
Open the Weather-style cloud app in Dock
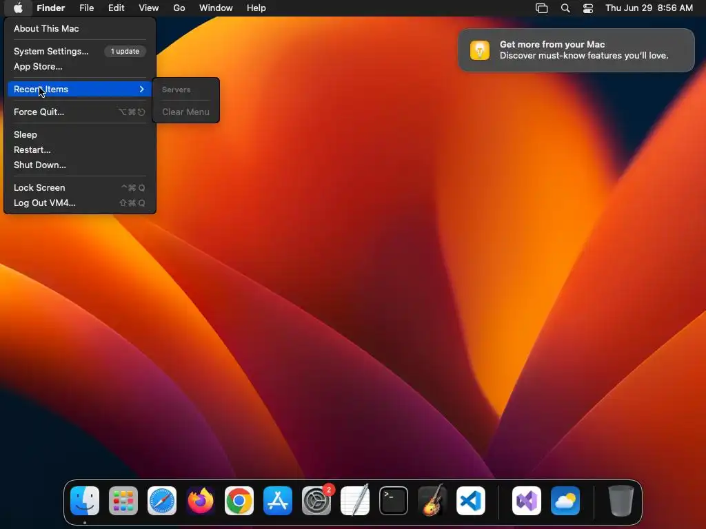(565, 501)
